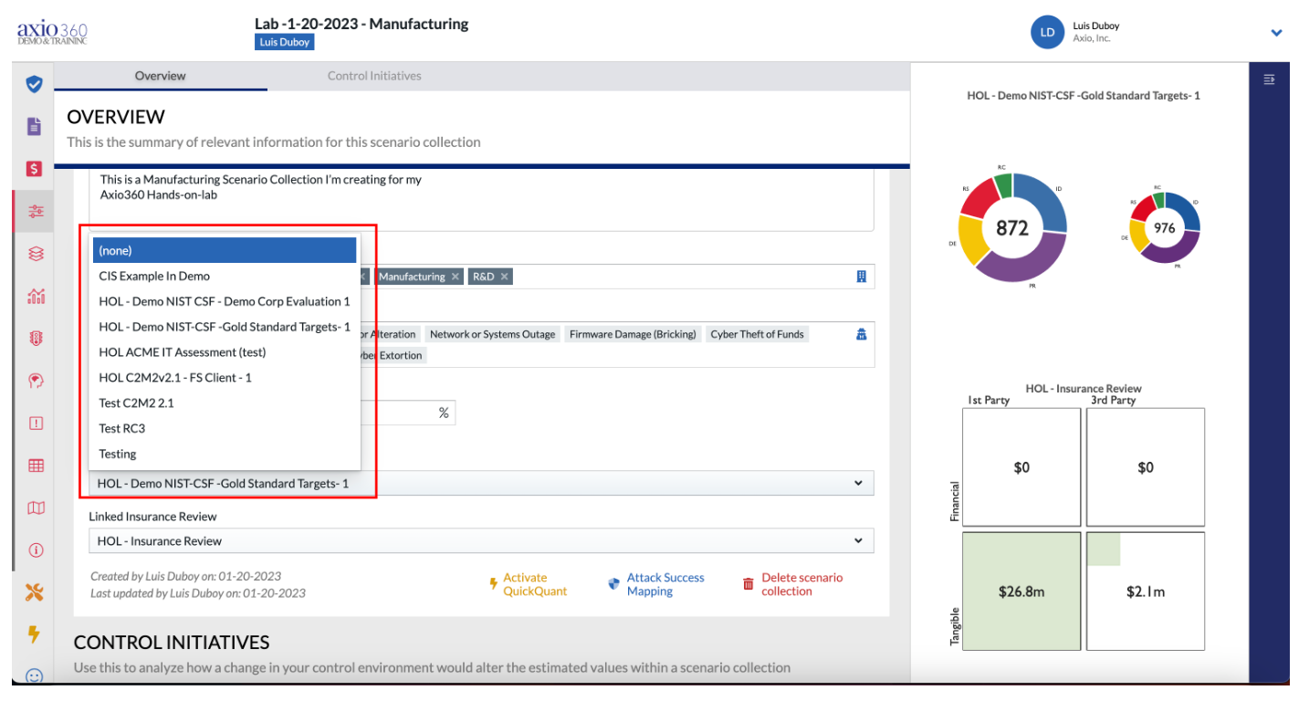Open the orange tools sidebar icon
The height and width of the screenshot is (701, 1309).
point(34,592)
